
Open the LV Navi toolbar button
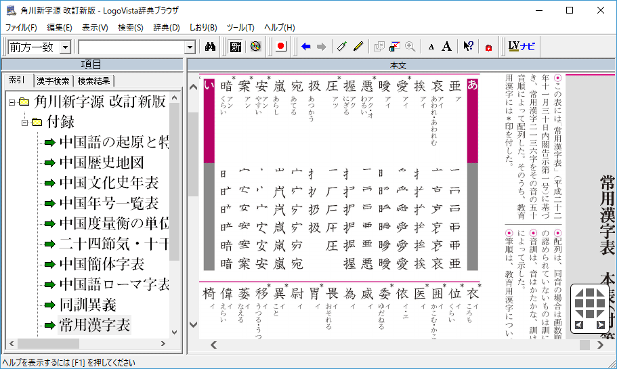(x=522, y=47)
